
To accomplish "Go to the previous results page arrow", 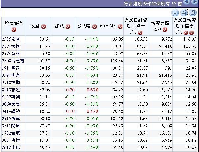I will 186,2.
